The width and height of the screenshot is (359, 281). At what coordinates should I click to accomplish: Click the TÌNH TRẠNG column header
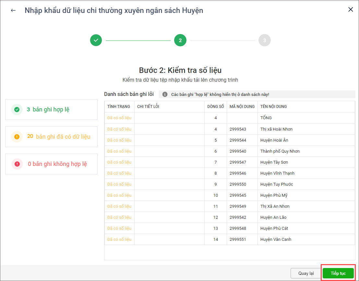(x=119, y=107)
